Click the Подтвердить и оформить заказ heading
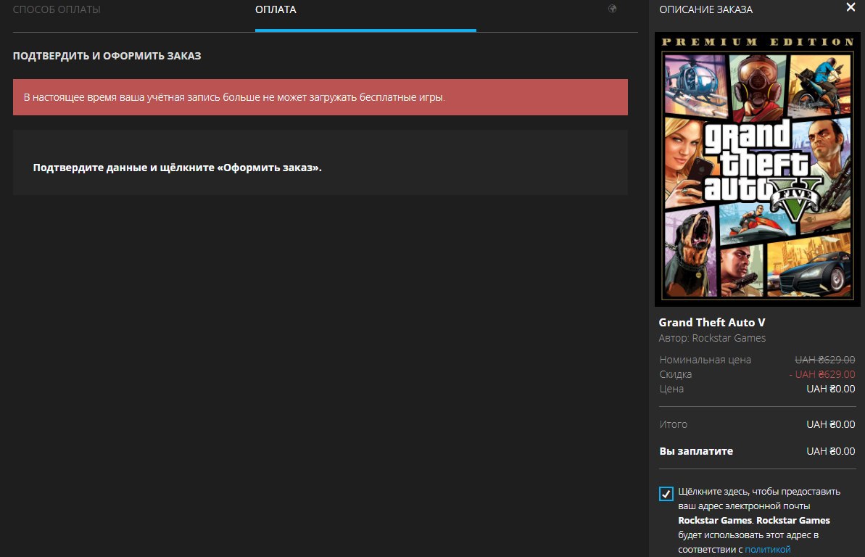 (x=107, y=56)
